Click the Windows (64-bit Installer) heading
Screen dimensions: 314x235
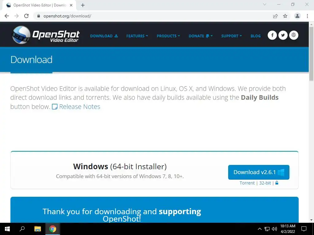120,166
